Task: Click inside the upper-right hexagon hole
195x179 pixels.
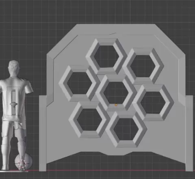Action: [x=143, y=66]
